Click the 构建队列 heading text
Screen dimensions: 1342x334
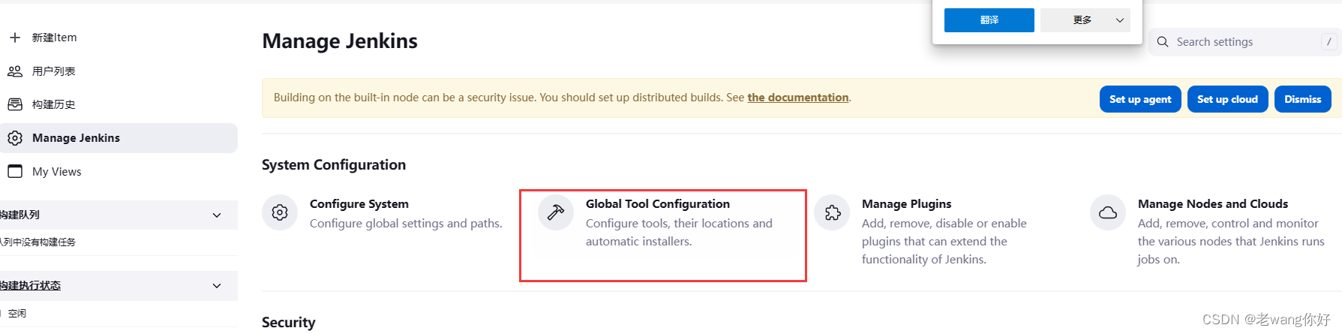(x=20, y=215)
